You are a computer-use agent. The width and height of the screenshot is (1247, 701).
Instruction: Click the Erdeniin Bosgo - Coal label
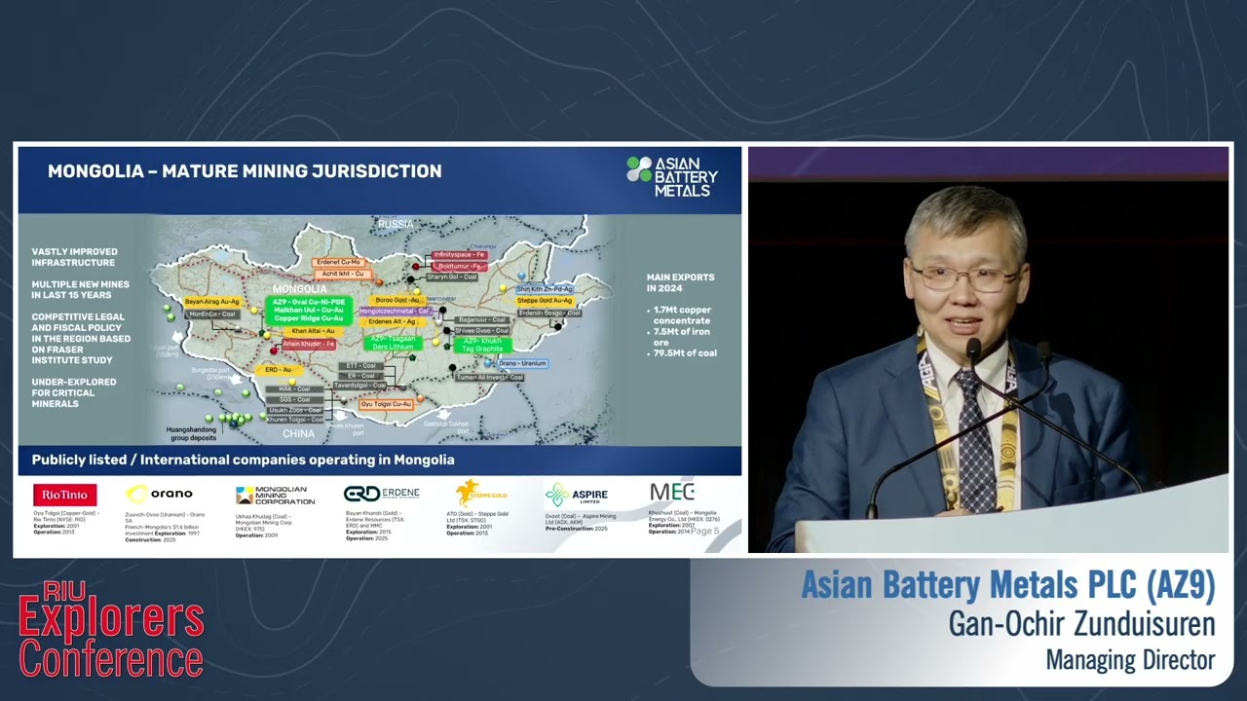click(x=549, y=313)
